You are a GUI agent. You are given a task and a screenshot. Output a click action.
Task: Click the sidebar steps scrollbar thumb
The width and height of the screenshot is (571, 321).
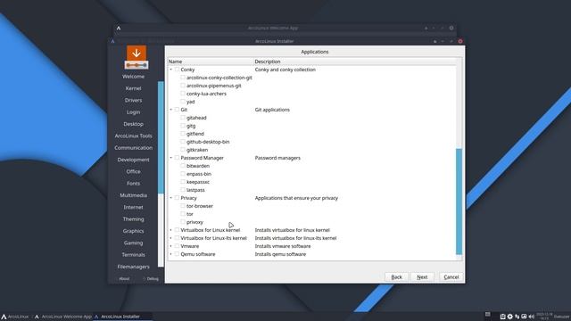tap(161, 137)
